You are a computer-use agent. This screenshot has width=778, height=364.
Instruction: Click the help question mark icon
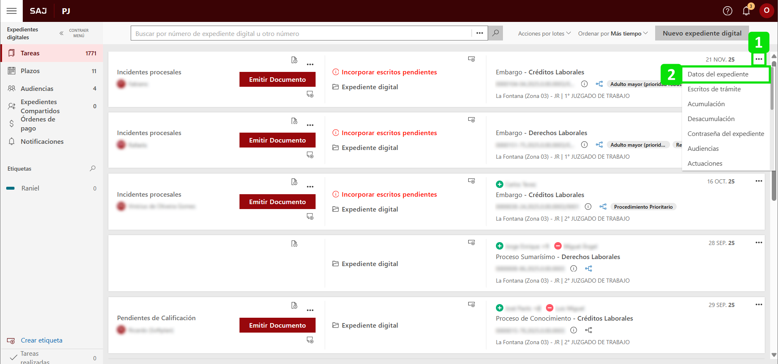tap(727, 11)
